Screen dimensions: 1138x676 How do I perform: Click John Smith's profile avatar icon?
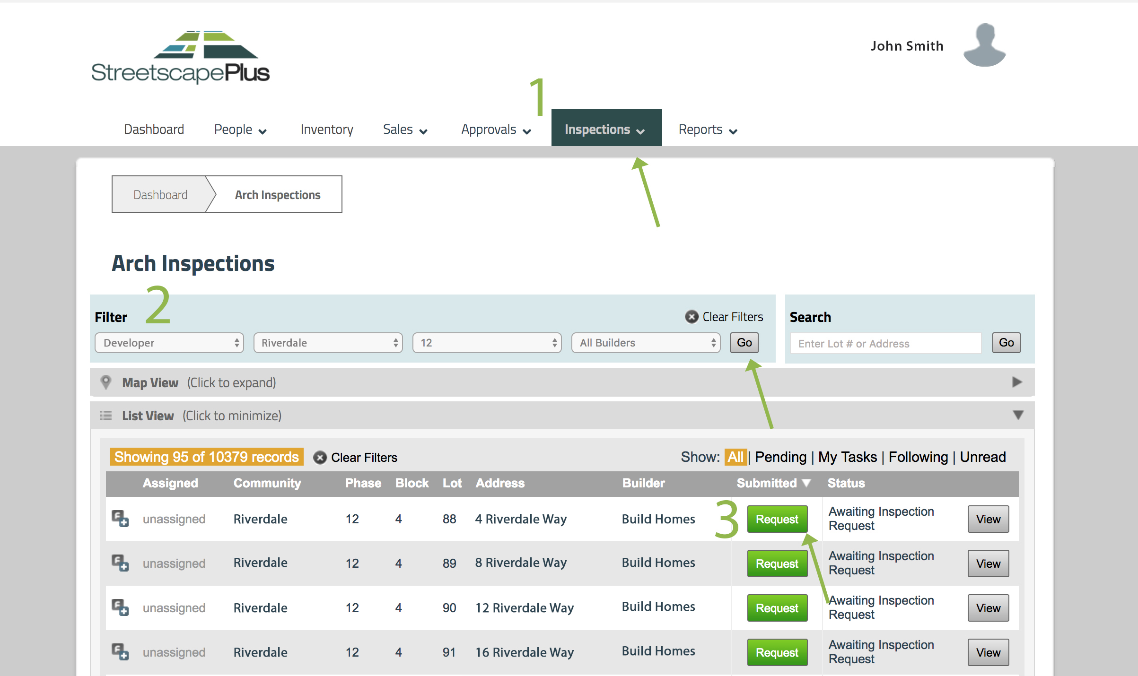pos(984,45)
